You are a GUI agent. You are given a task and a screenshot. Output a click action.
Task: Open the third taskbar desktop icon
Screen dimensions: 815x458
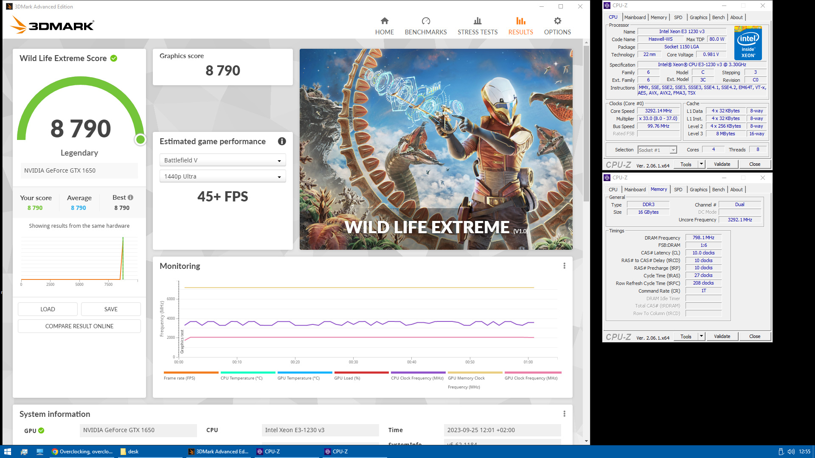click(x=40, y=452)
